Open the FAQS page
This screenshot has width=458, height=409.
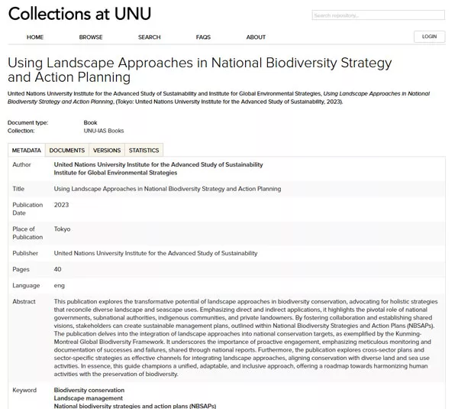(x=203, y=37)
